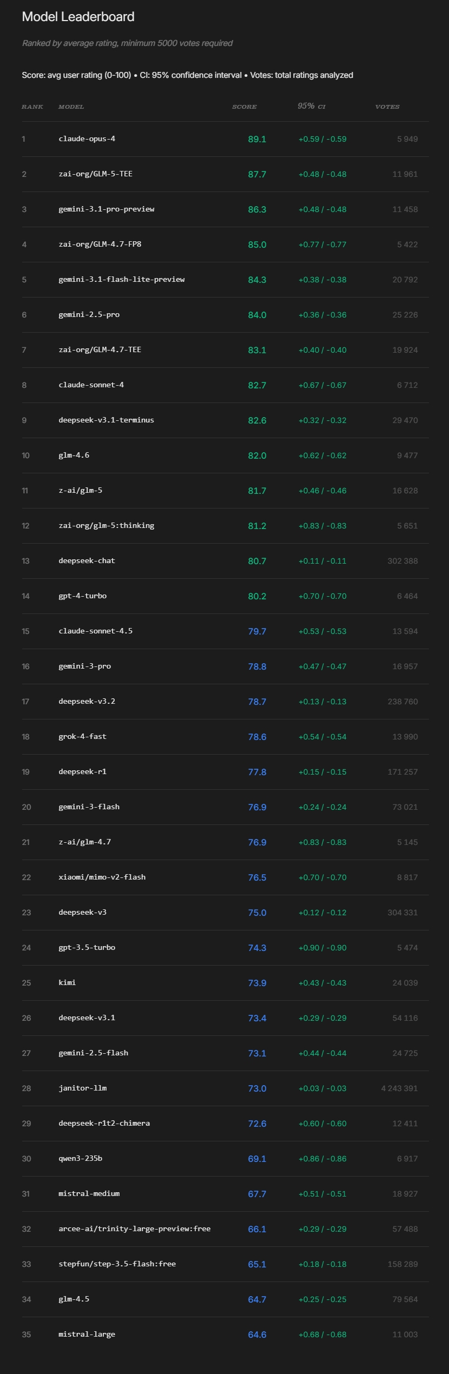Viewport: 449px width, 1374px height.
Task: Click the gpt-4-turbo model name
Action: coord(82,596)
